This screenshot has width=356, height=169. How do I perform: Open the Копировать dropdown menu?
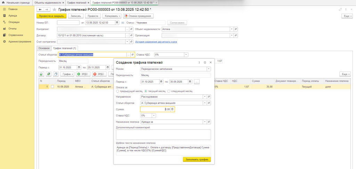(112, 16)
